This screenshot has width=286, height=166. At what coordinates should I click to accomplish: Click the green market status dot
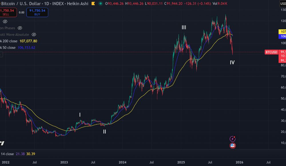(100, 3)
